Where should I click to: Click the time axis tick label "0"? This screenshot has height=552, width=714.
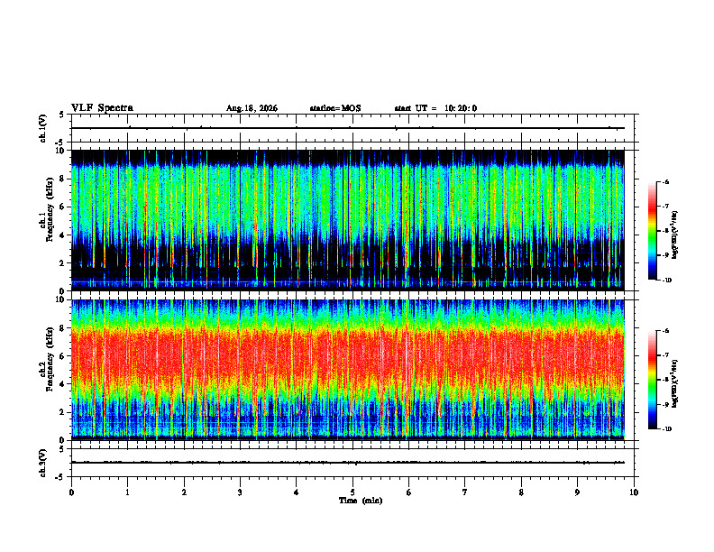[71, 492]
